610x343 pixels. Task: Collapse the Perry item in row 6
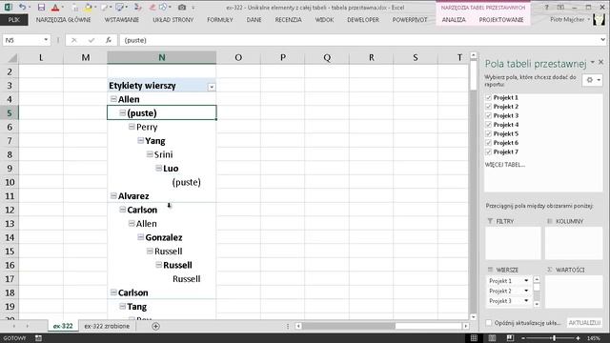click(x=132, y=127)
